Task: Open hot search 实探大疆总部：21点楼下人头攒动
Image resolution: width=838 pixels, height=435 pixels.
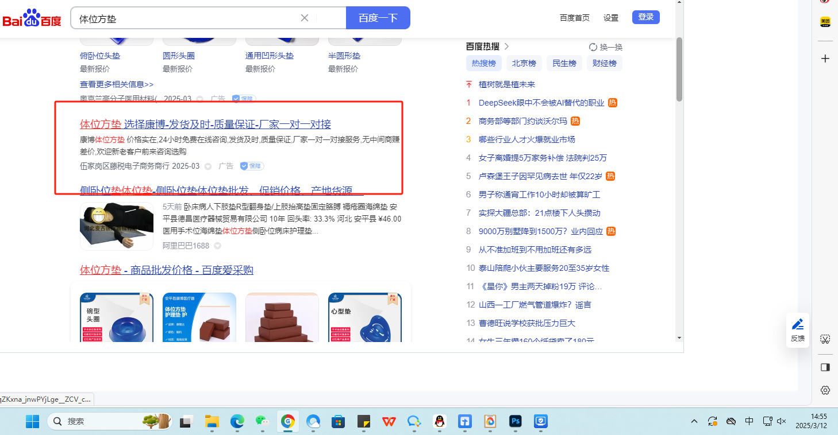Action: pyautogui.click(x=540, y=213)
